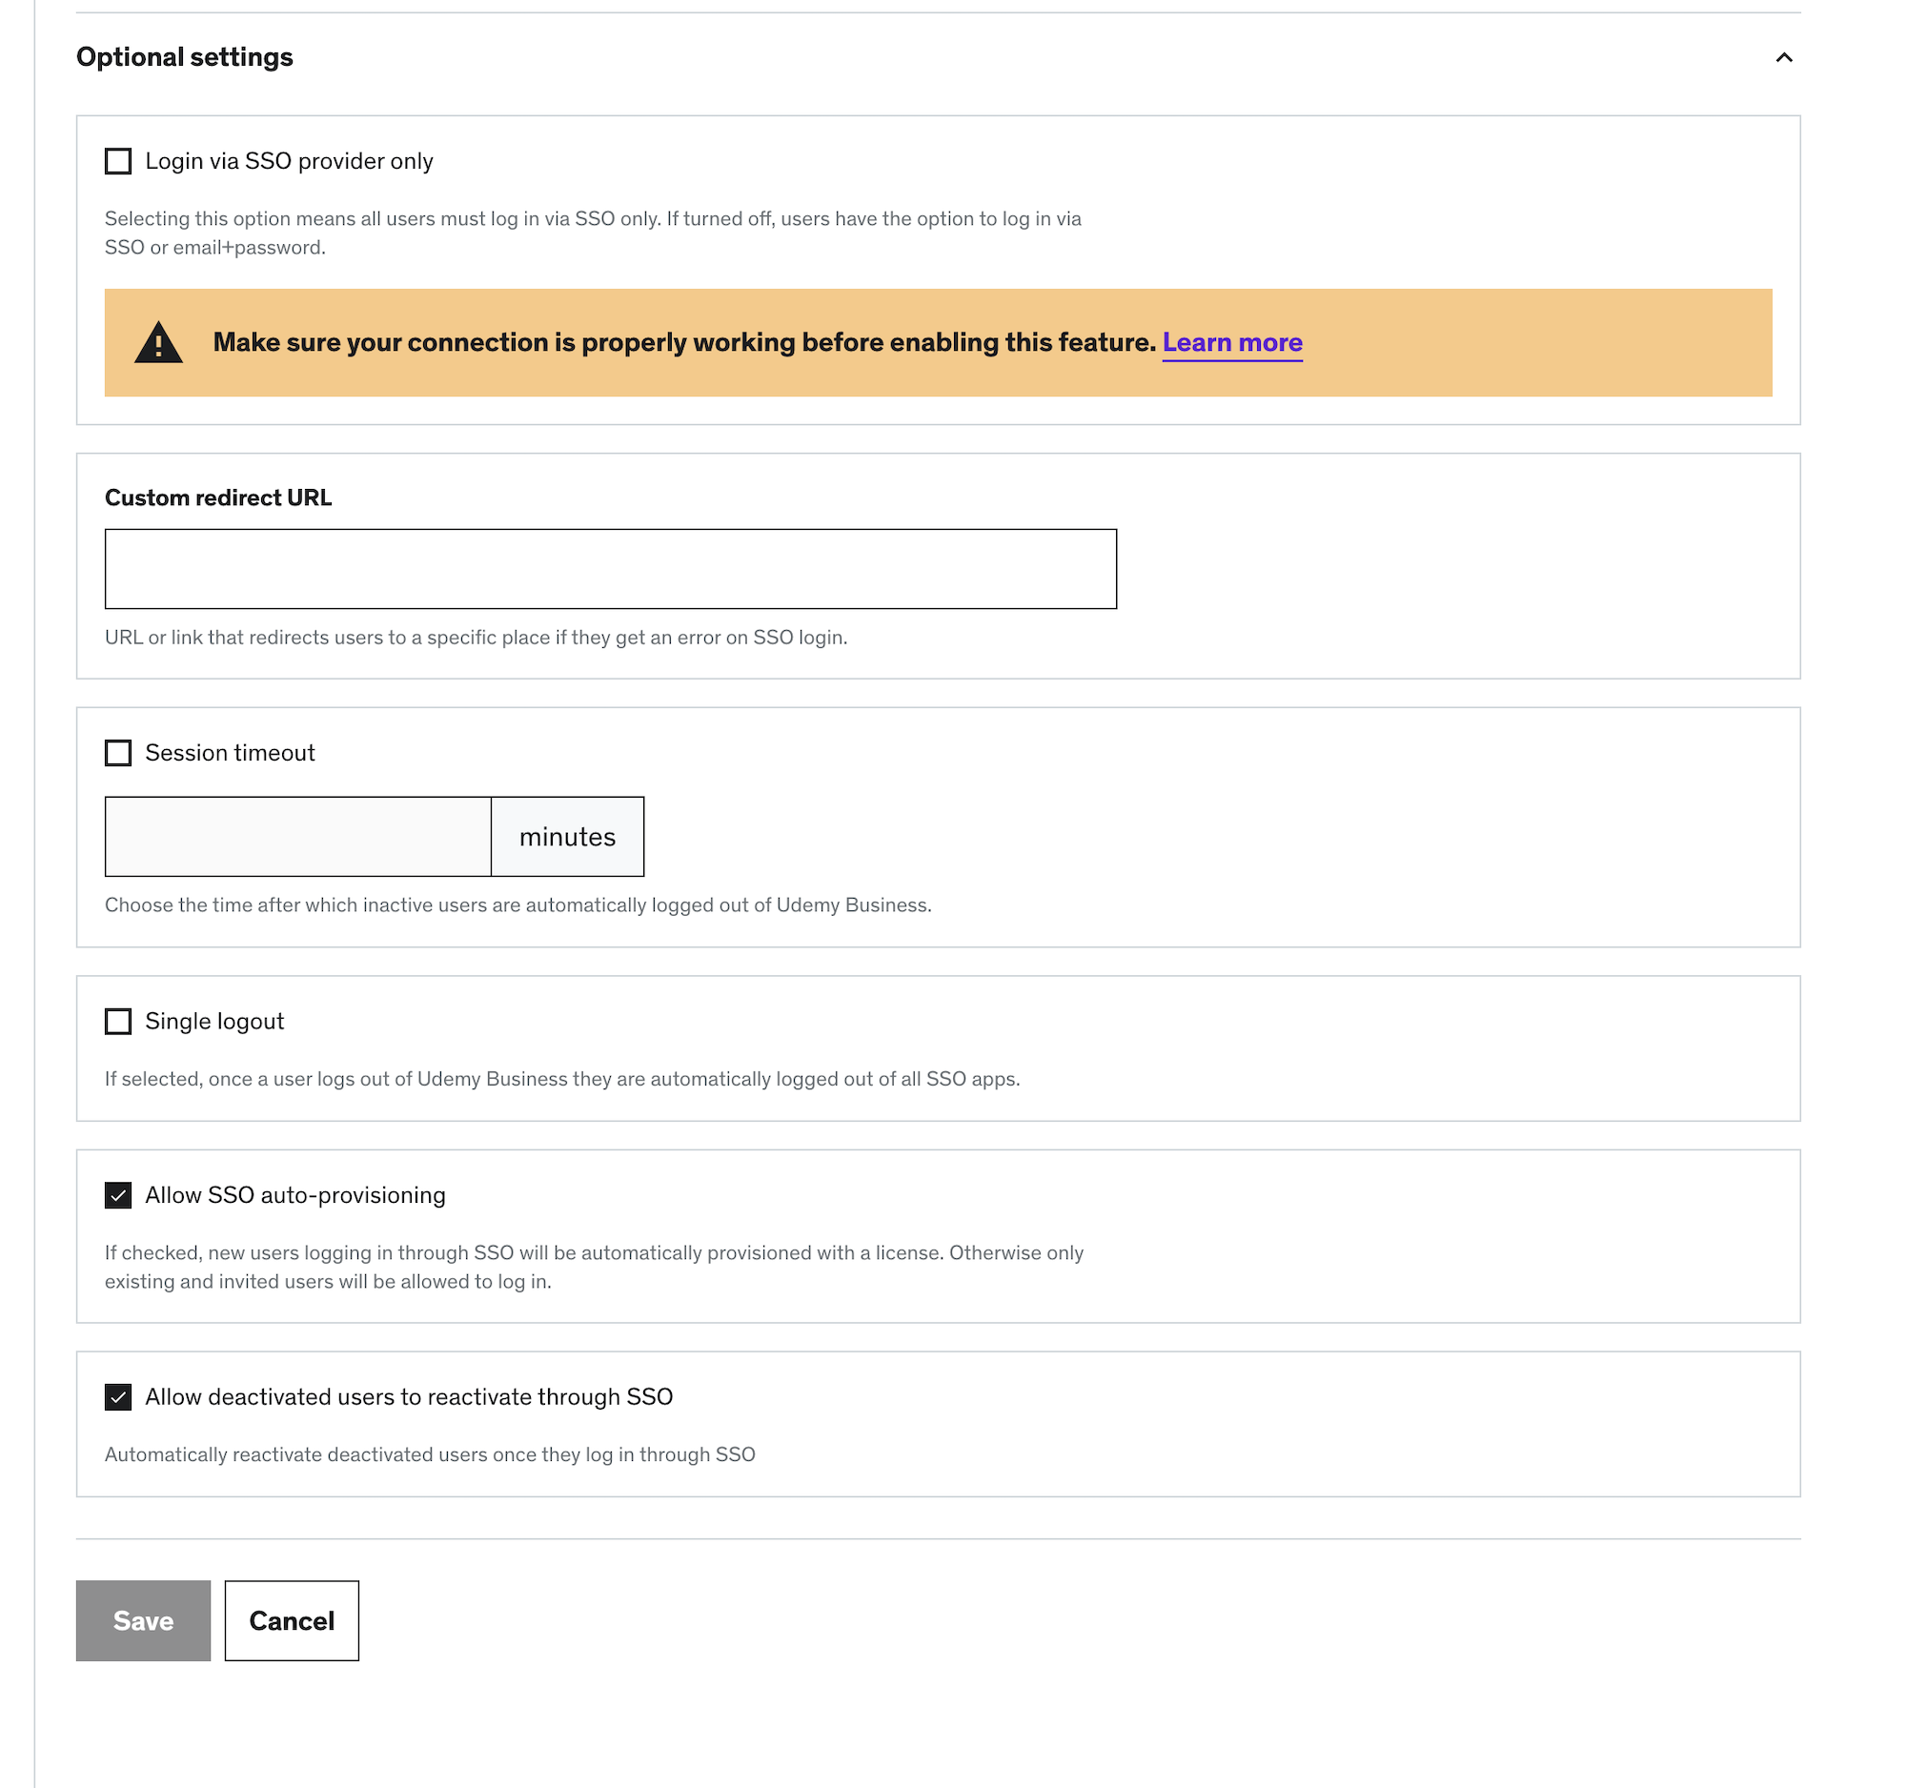The width and height of the screenshot is (1906, 1788).
Task: Open the Learn more link
Action: (1232, 342)
